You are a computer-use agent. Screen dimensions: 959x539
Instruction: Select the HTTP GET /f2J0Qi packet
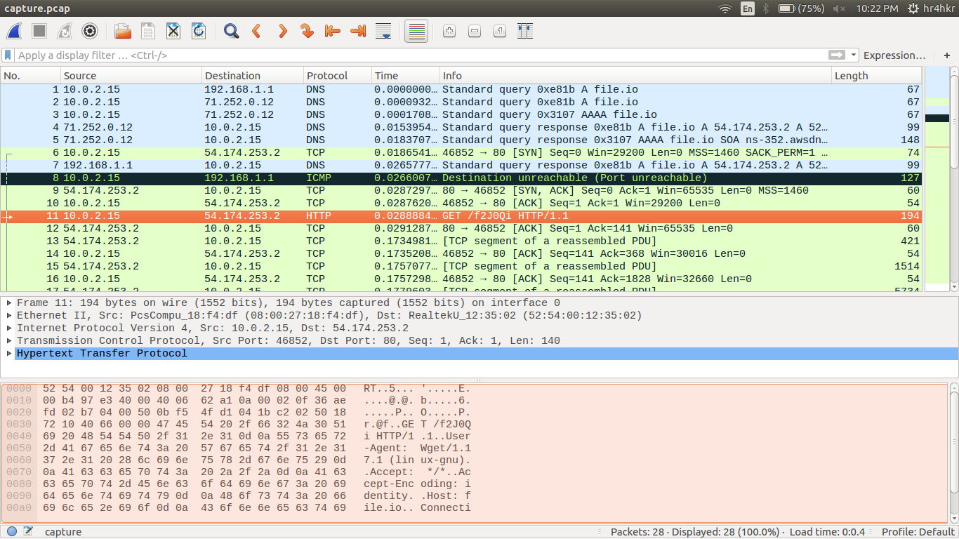[x=461, y=215]
